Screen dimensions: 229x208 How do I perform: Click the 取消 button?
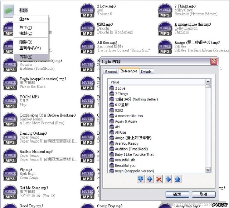[x=204, y=194]
